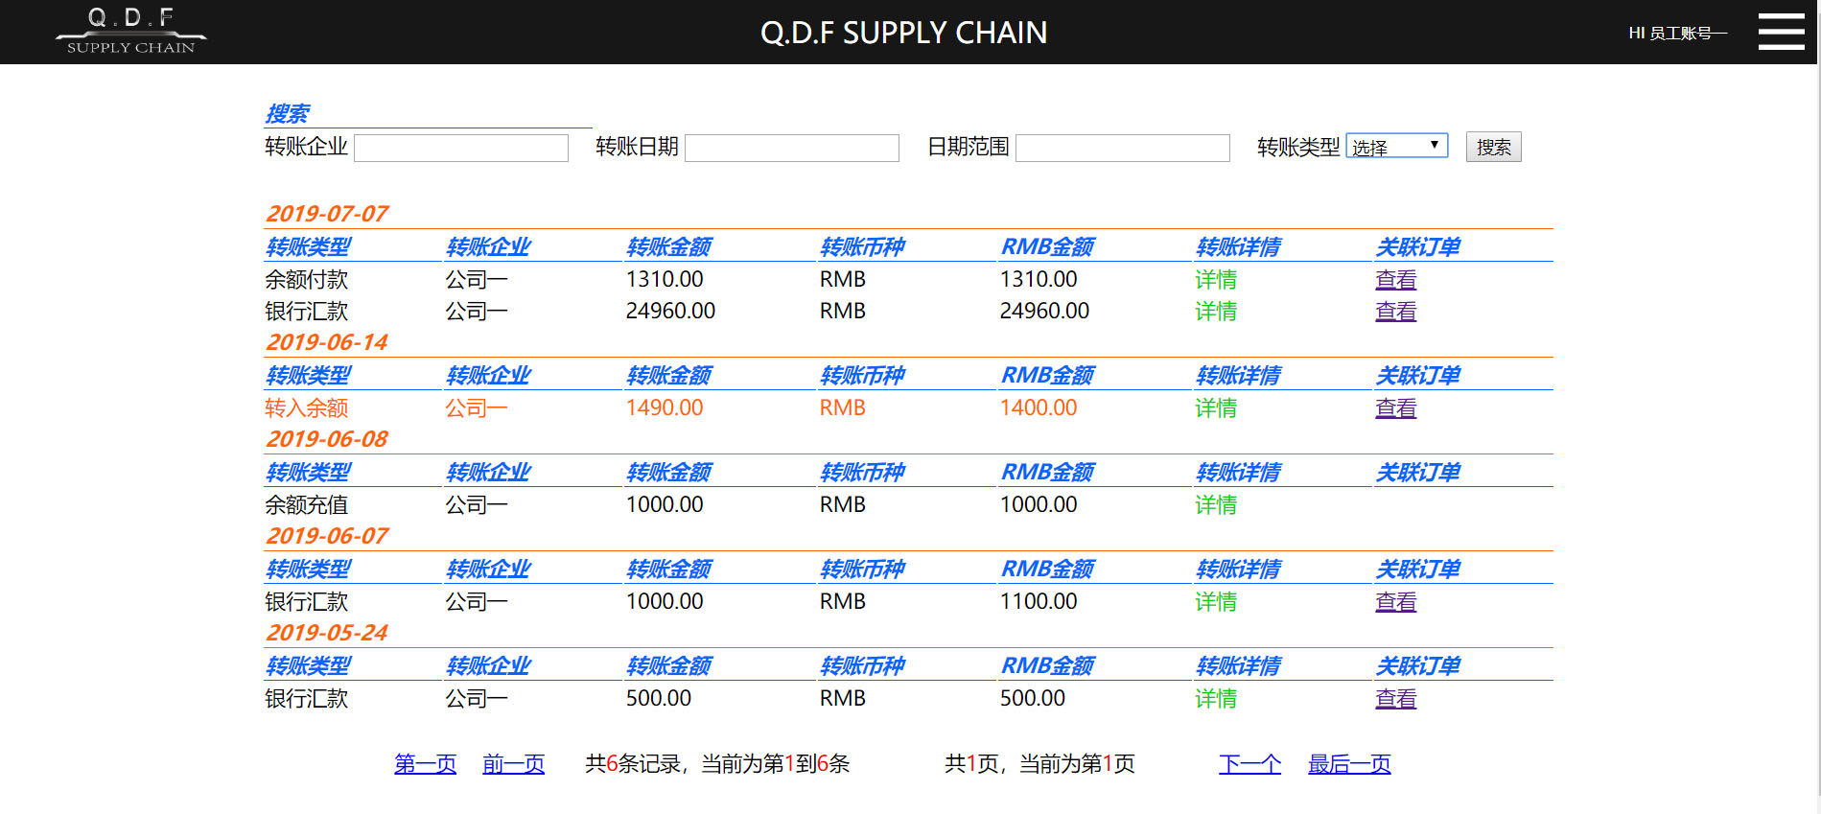Click the 搜索 search button
The width and height of the screenshot is (1821, 814).
tap(1493, 147)
